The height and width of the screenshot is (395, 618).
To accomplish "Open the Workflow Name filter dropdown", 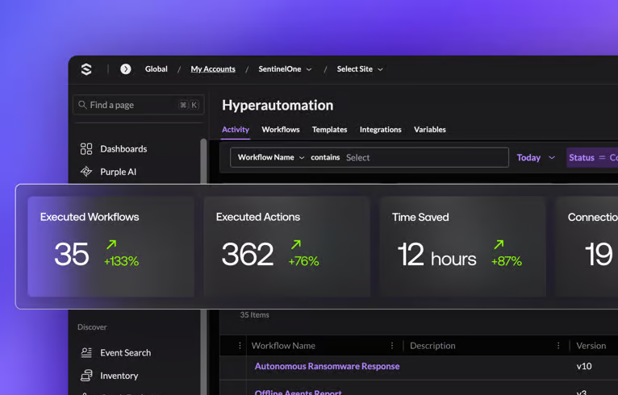I will point(271,157).
